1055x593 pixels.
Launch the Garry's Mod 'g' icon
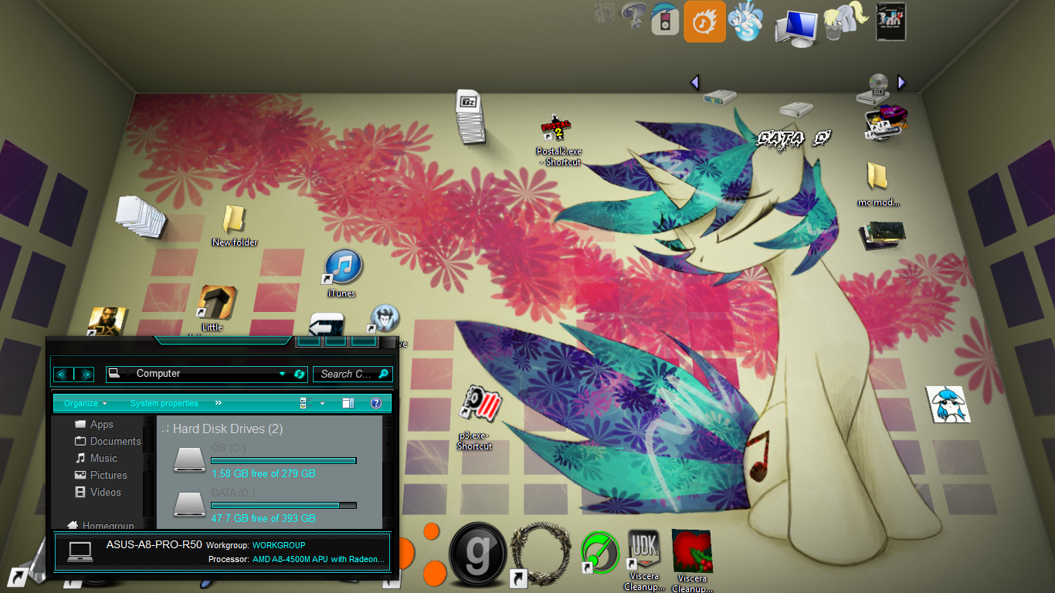click(478, 555)
